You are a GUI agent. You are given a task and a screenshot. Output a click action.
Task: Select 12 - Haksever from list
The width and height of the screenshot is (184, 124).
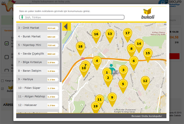coord(38,105)
